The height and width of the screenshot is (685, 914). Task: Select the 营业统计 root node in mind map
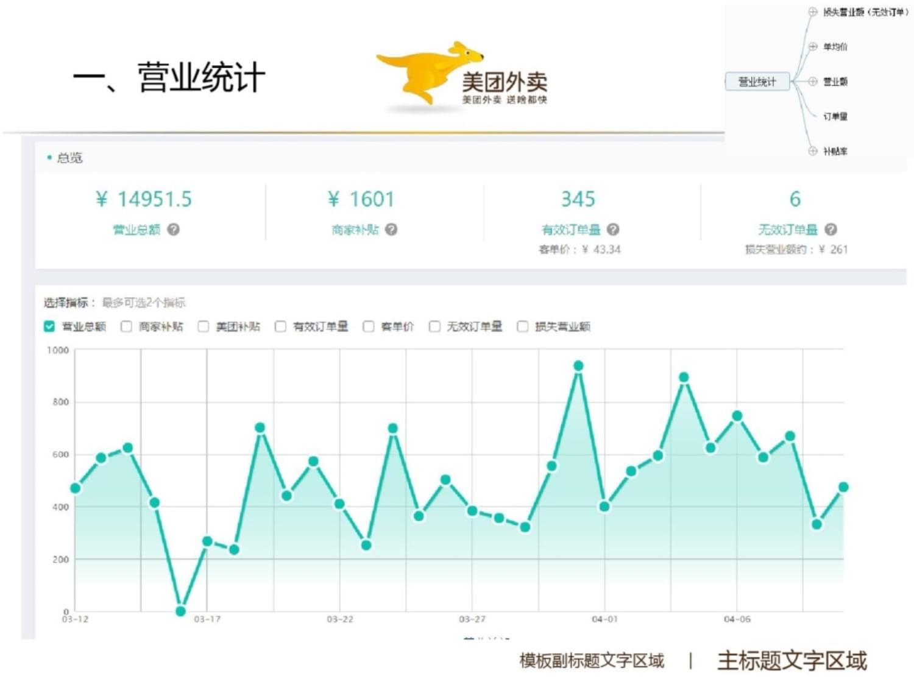757,82
